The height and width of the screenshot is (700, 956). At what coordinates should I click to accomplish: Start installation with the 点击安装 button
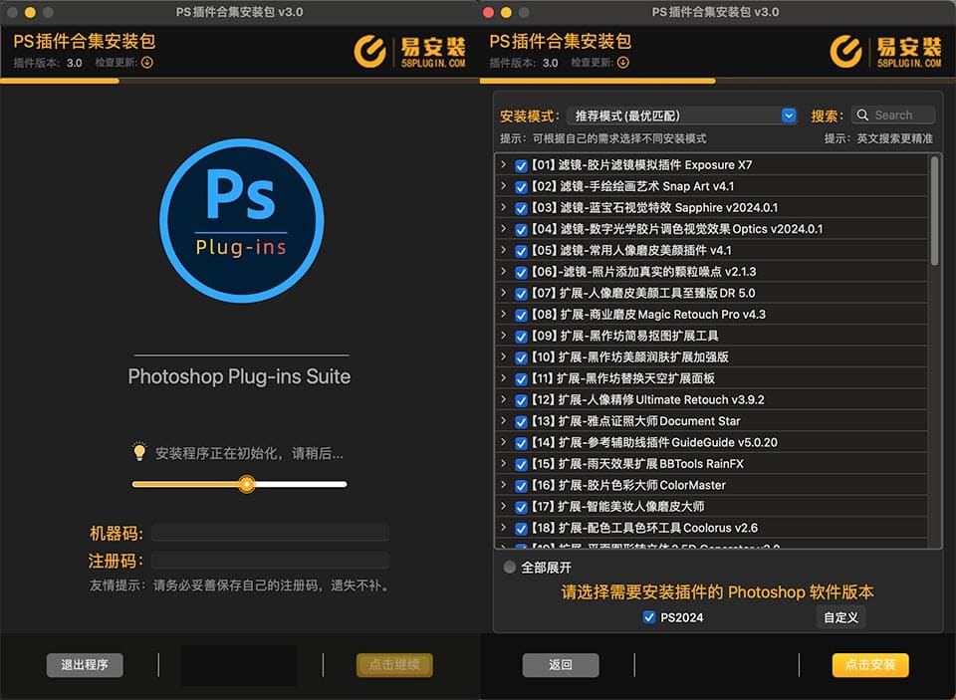point(870,664)
